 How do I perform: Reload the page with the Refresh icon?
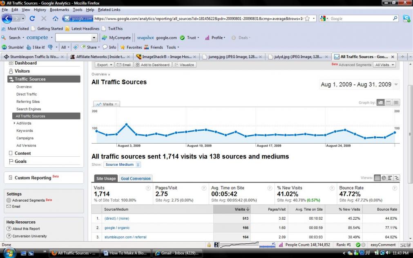tap(32, 18)
